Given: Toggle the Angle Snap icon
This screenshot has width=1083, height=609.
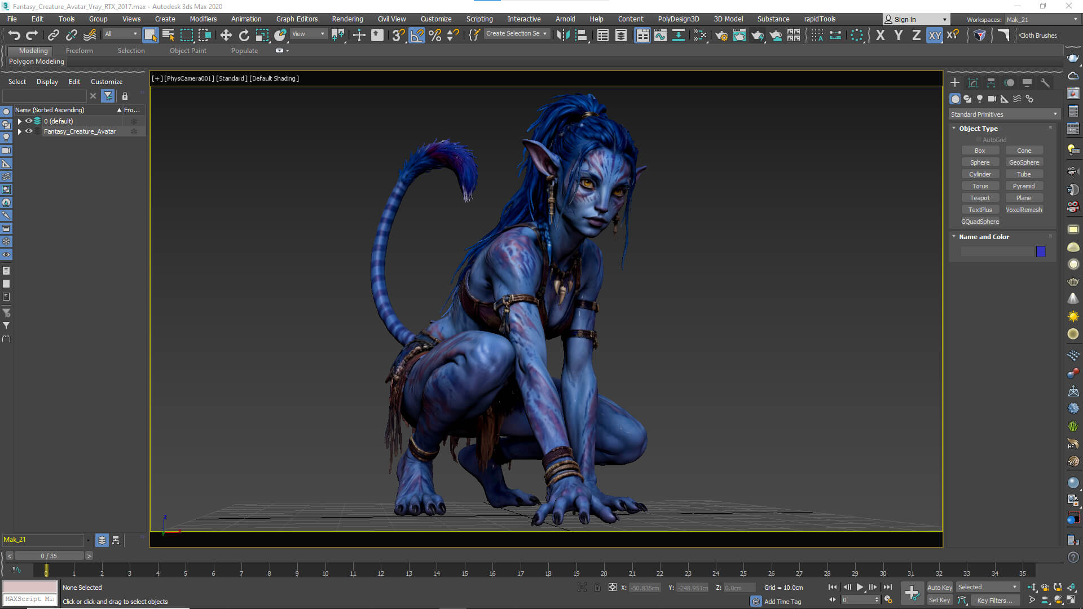Looking at the screenshot, I should coord(417,35).
